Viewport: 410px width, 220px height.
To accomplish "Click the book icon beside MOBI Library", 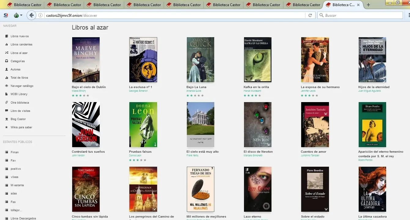I will pos(7,94).
